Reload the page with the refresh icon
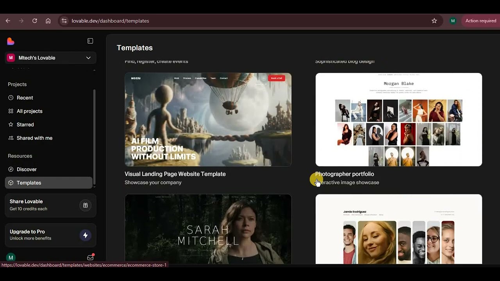 tap(35, 21)
